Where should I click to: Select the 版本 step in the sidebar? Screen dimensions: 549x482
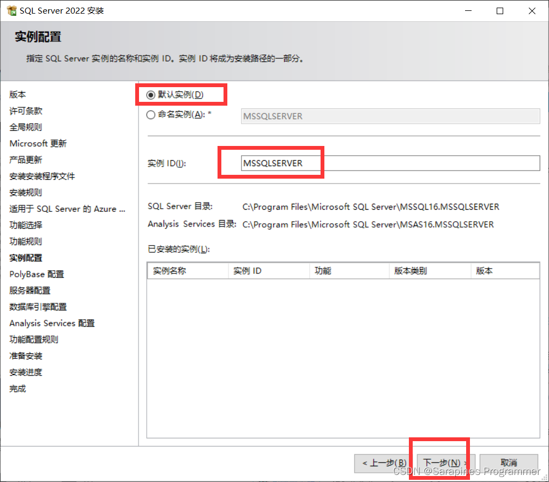pyautogui.click(x=17, y=94)
